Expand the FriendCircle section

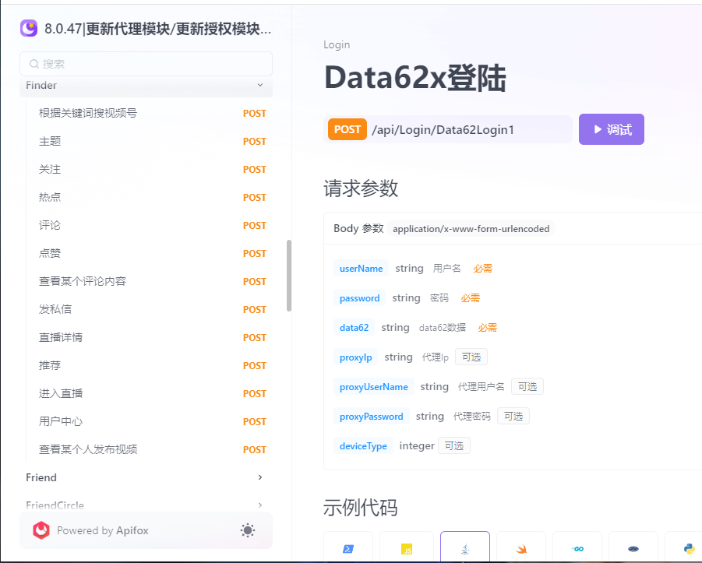(x=146, y=505)
